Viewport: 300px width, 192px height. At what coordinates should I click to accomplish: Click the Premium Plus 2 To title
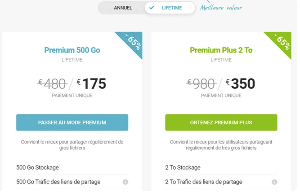pos(221,50)
